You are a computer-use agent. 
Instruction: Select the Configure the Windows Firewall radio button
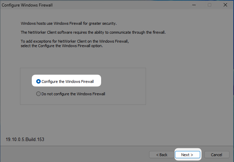coord(39,82)
